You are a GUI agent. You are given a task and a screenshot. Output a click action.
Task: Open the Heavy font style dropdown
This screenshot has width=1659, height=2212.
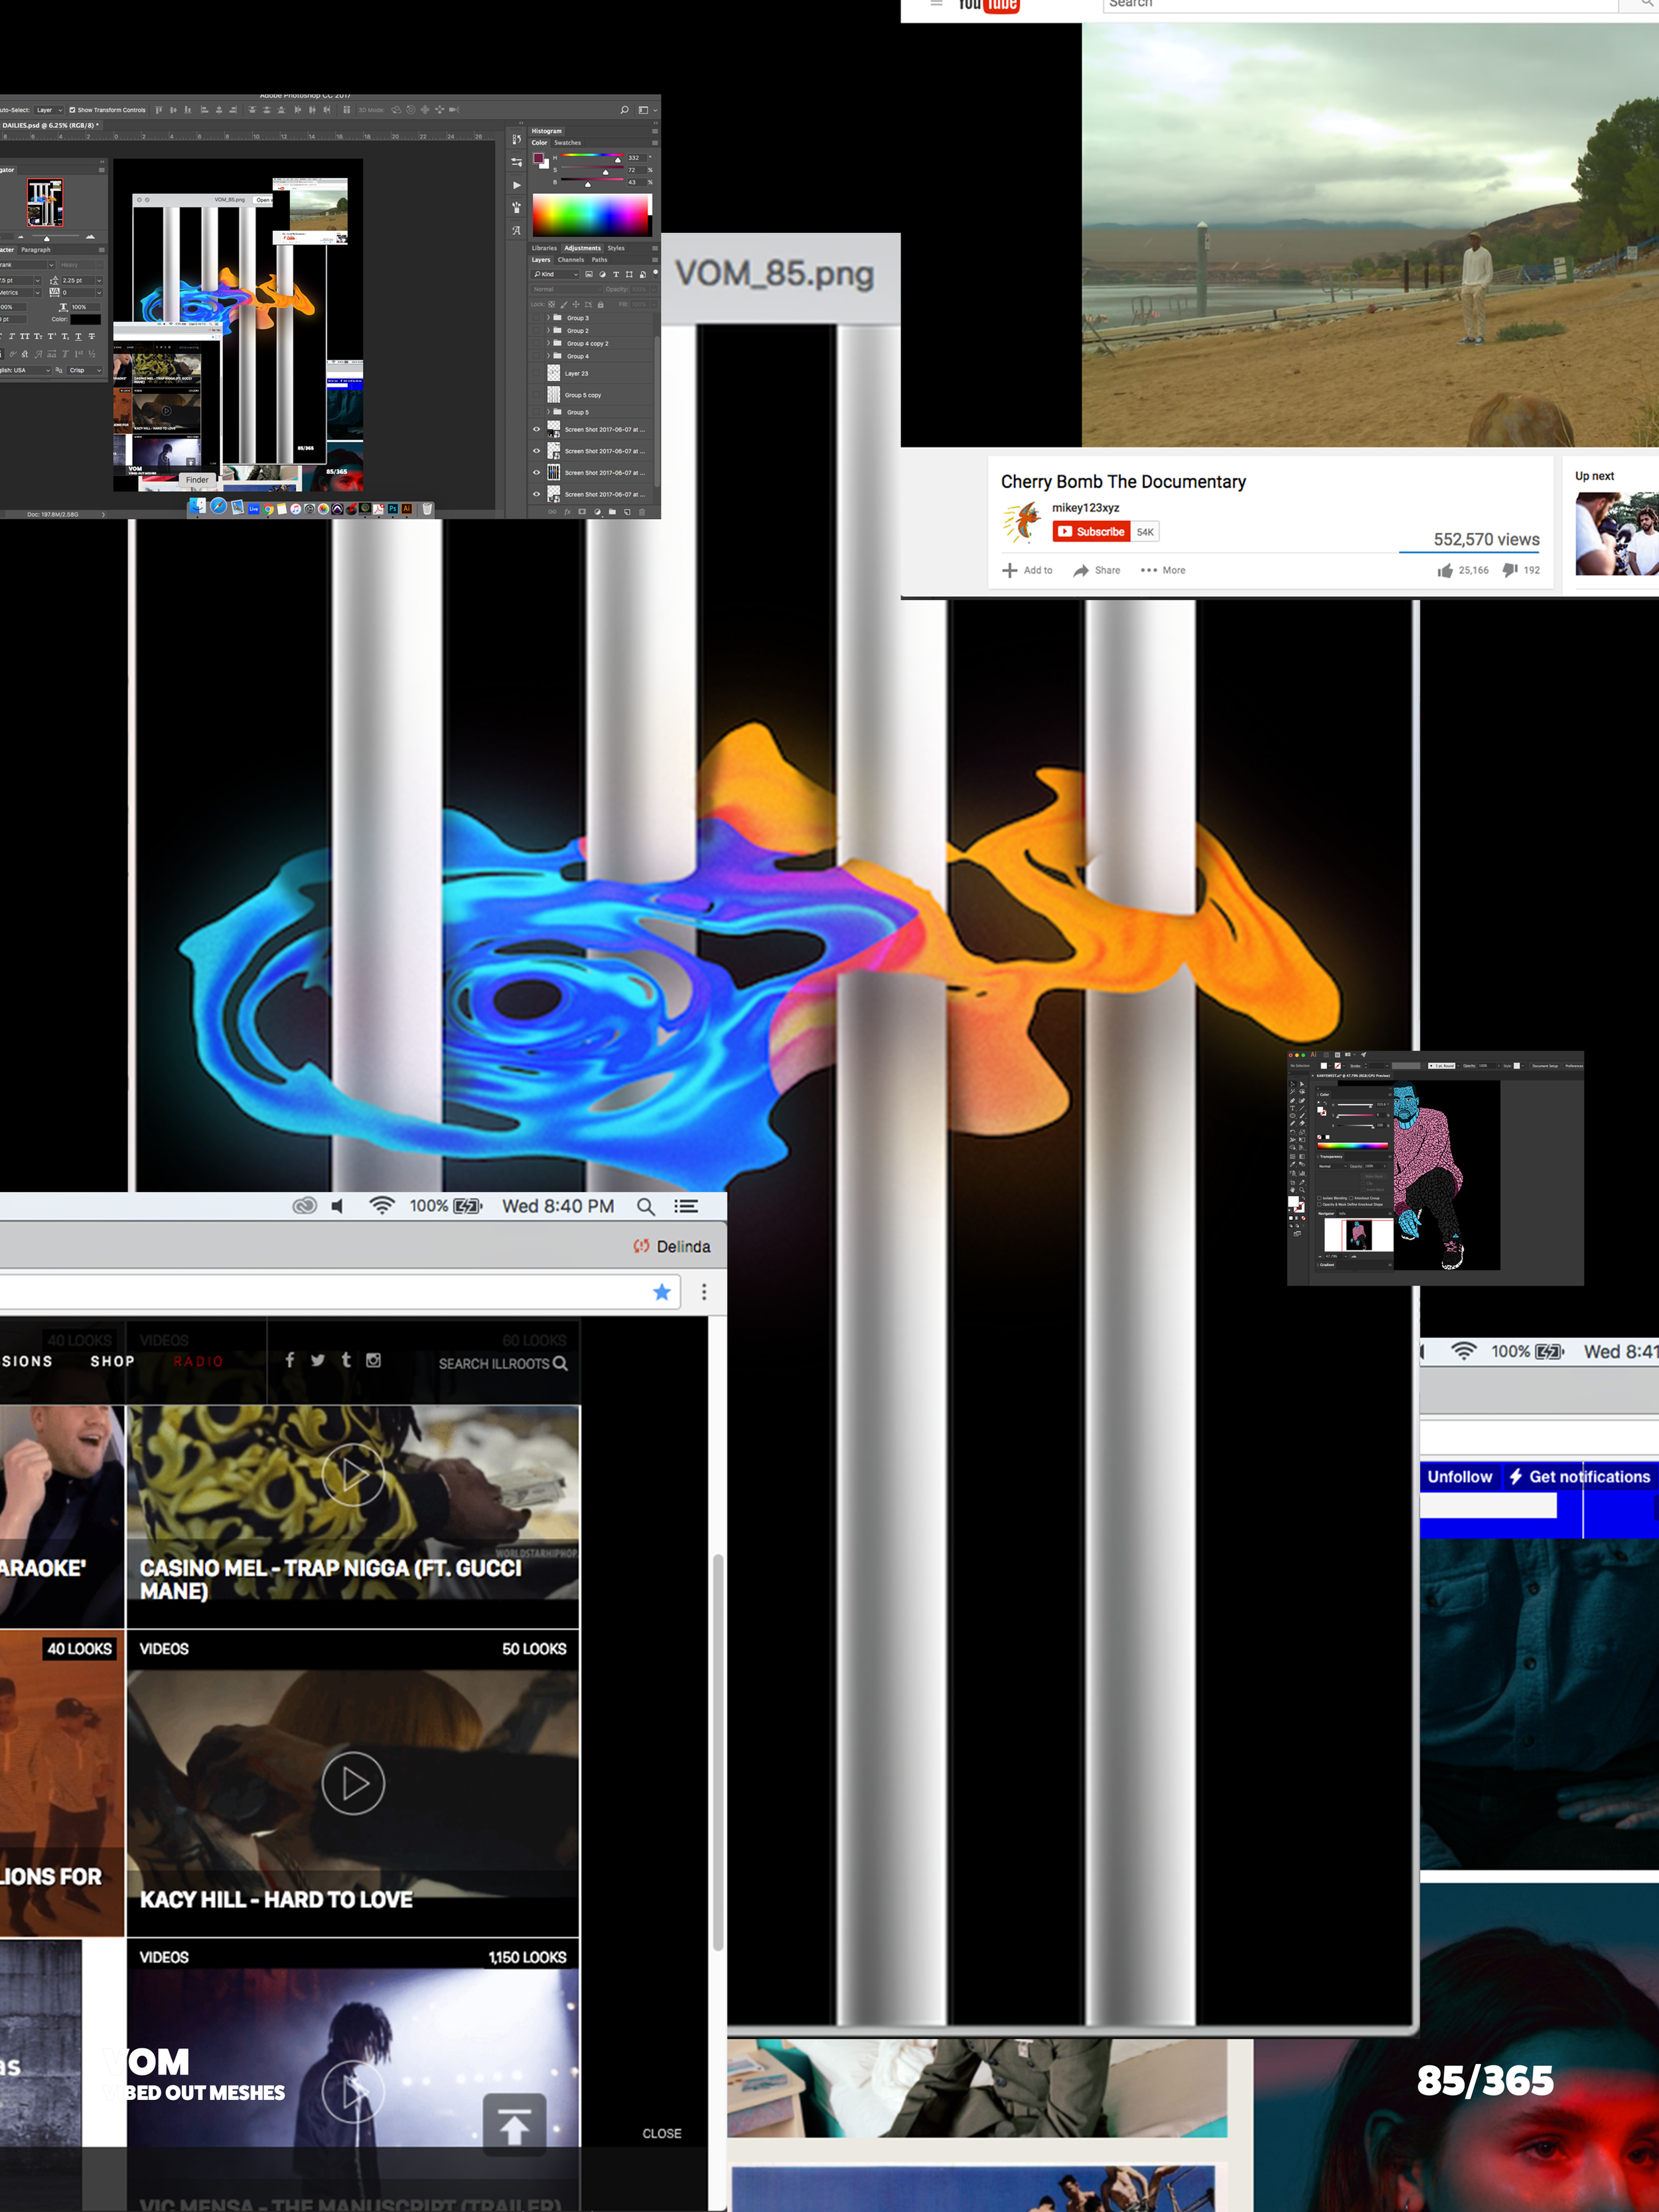[x=82, y=265]
